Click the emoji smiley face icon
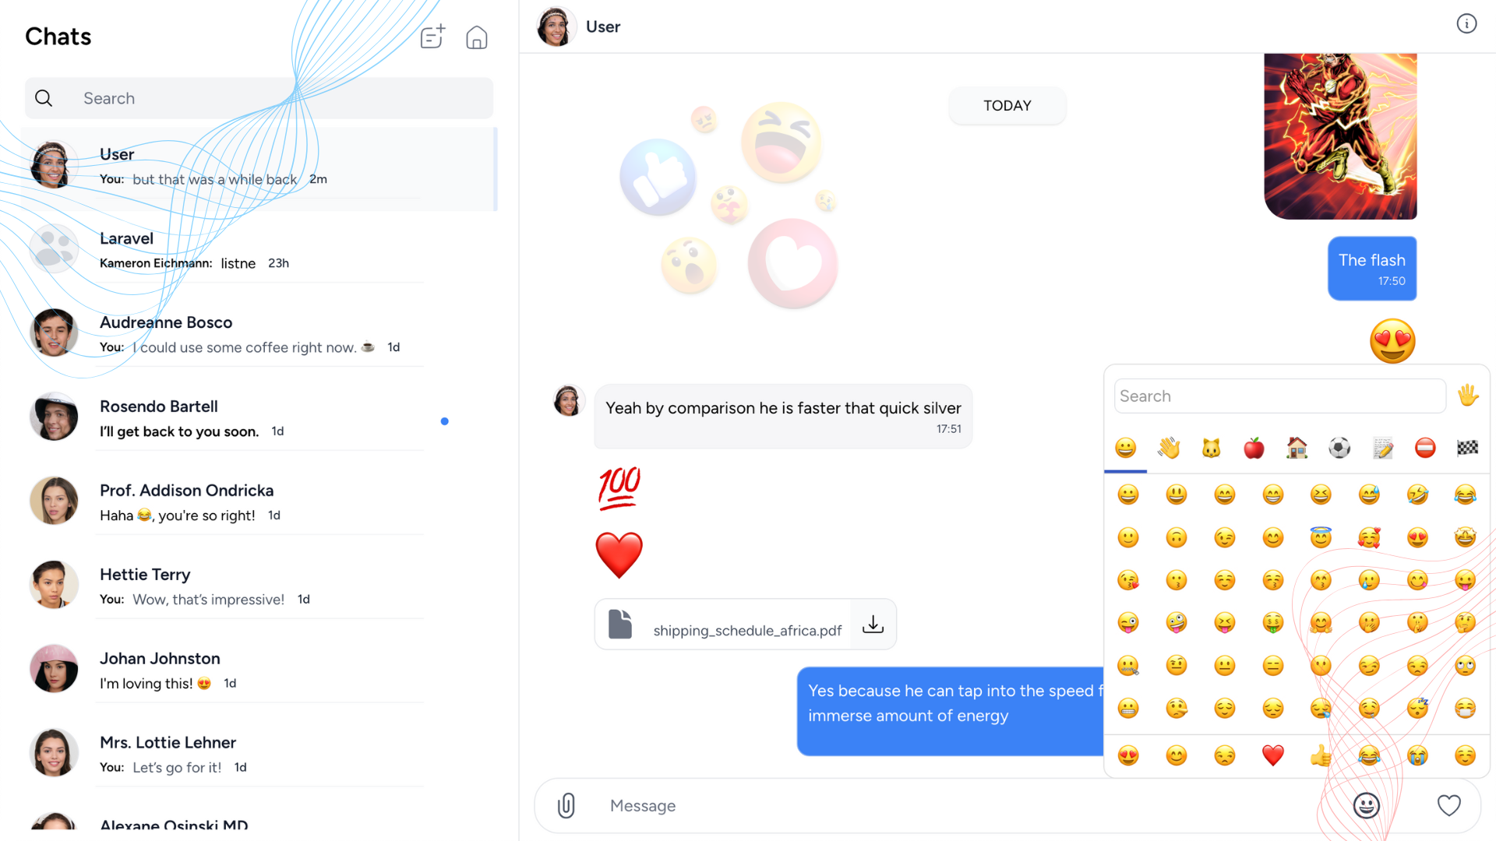Image resolution: width=1496 pixels, height=841 pixels. coord(1367,804)
